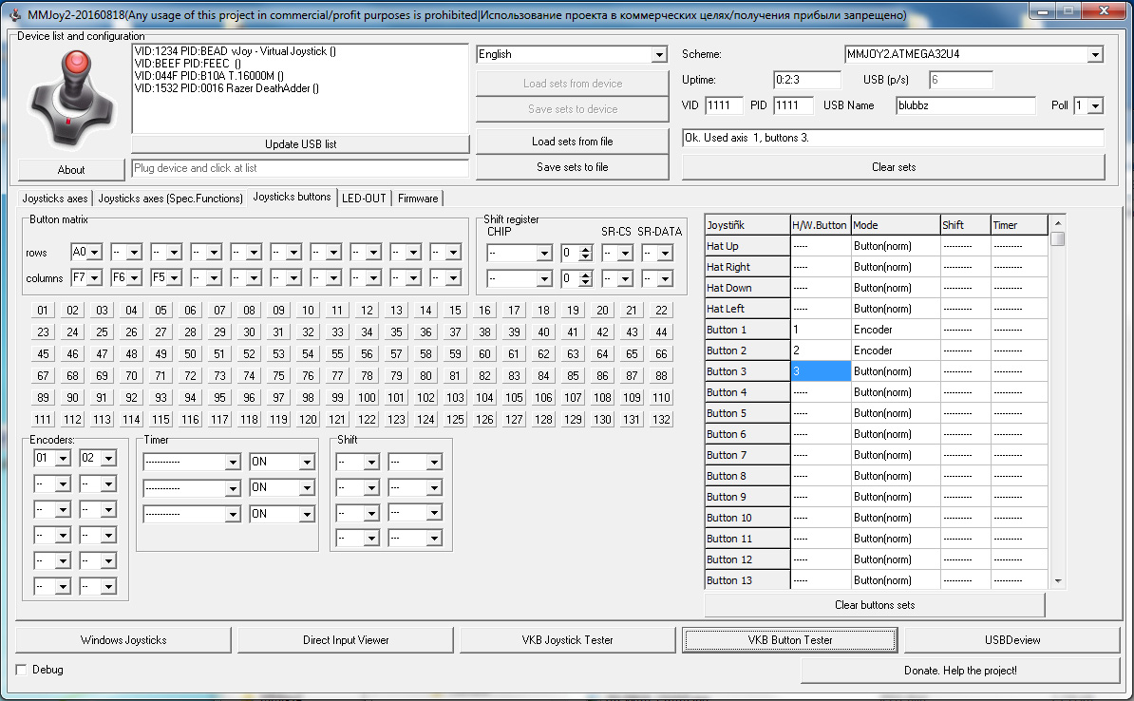Click matrix button 56
The image size is (1134, 701).
(367, 353)
